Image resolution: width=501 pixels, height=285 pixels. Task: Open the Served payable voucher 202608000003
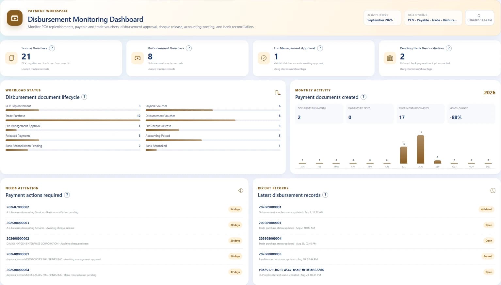pyautogui.click(x=377, y=257)
